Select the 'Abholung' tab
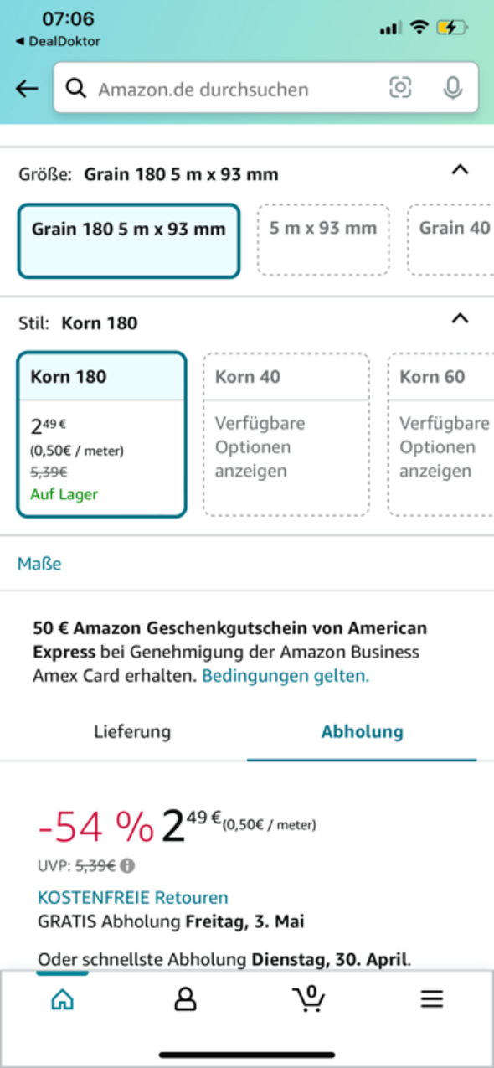The height and width of the screenshot is (1068, 494). [x=362, y=731]
